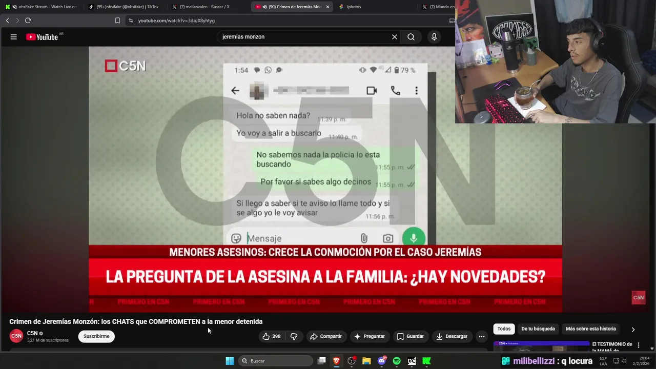Open Spotify from the taskbar

tap(397, 361)
